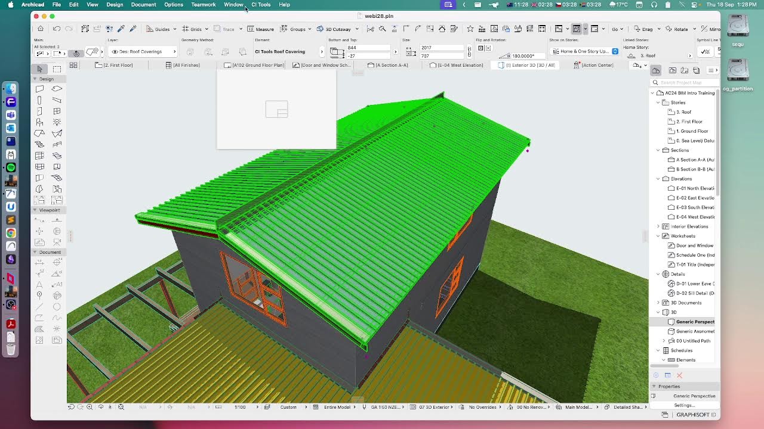Image resolution: width=764 pixels, height=429 pixels.
Task: Click the Settings... button in Properties
Action: (x=685, y=405)
